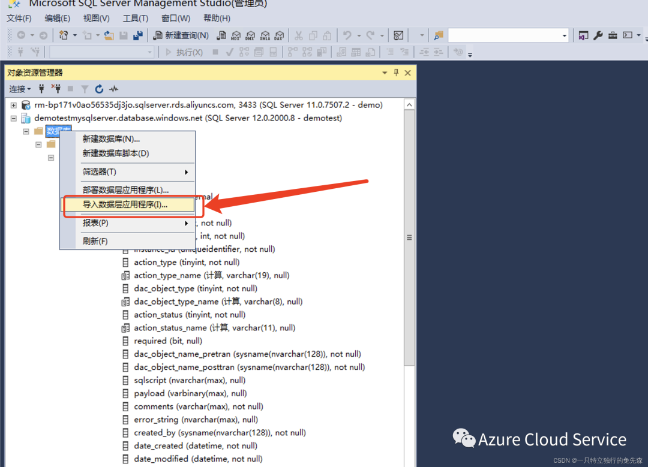Screen dimensions: 648x467
Task: Click the Find in Files folder icon
Action: [439, 35]
